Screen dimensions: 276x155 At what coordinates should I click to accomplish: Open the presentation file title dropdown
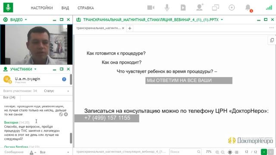[222, 19]
